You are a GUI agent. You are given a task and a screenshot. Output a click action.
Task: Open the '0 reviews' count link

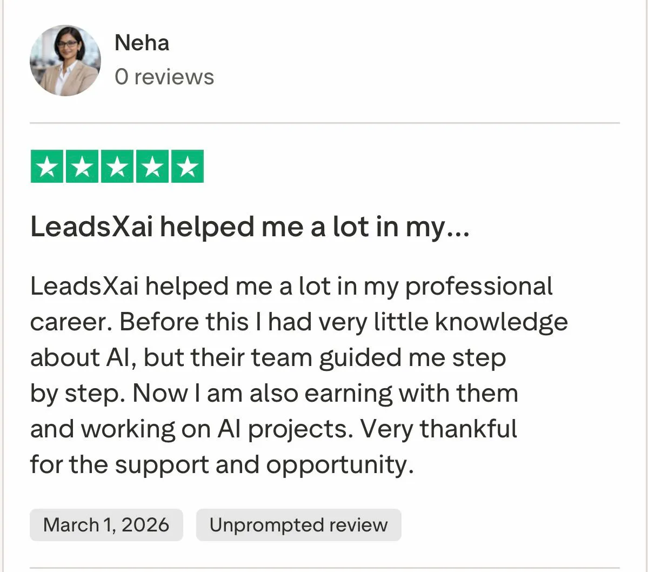[x=164, y=77]
